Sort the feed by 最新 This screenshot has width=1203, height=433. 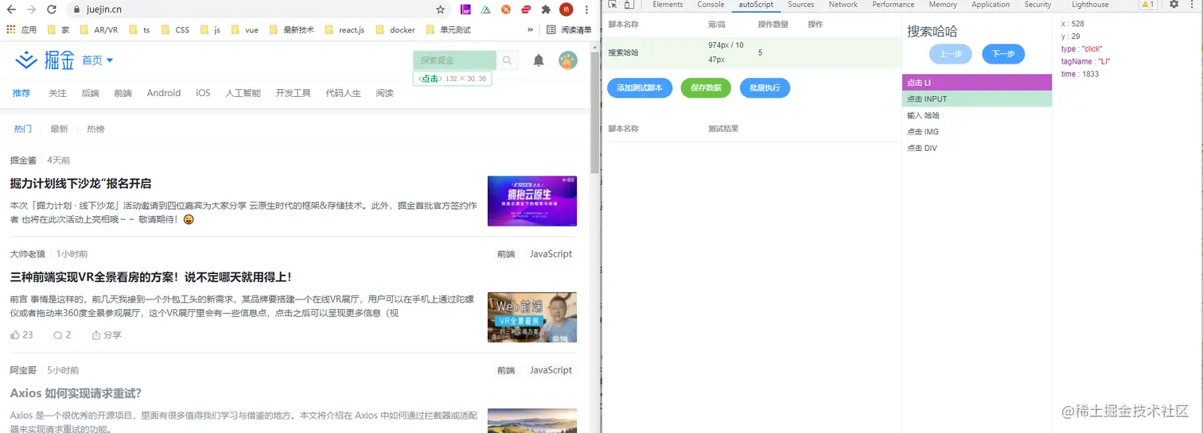(59, 129)
